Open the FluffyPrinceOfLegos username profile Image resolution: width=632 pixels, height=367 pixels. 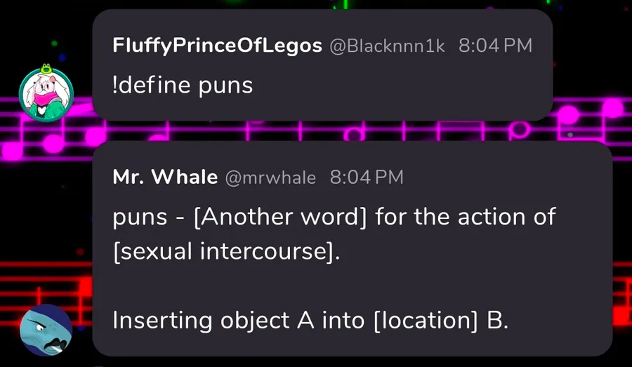217,46
